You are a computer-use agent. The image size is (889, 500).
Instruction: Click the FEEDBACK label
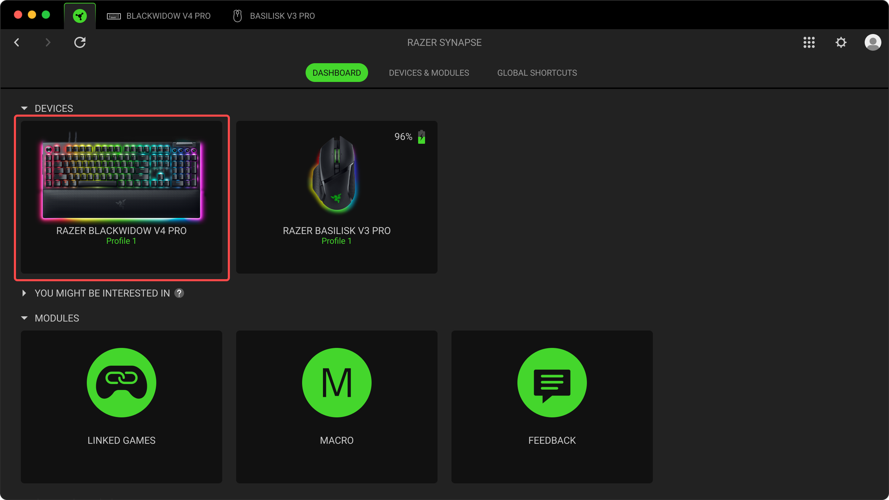[x=552, y=440]
